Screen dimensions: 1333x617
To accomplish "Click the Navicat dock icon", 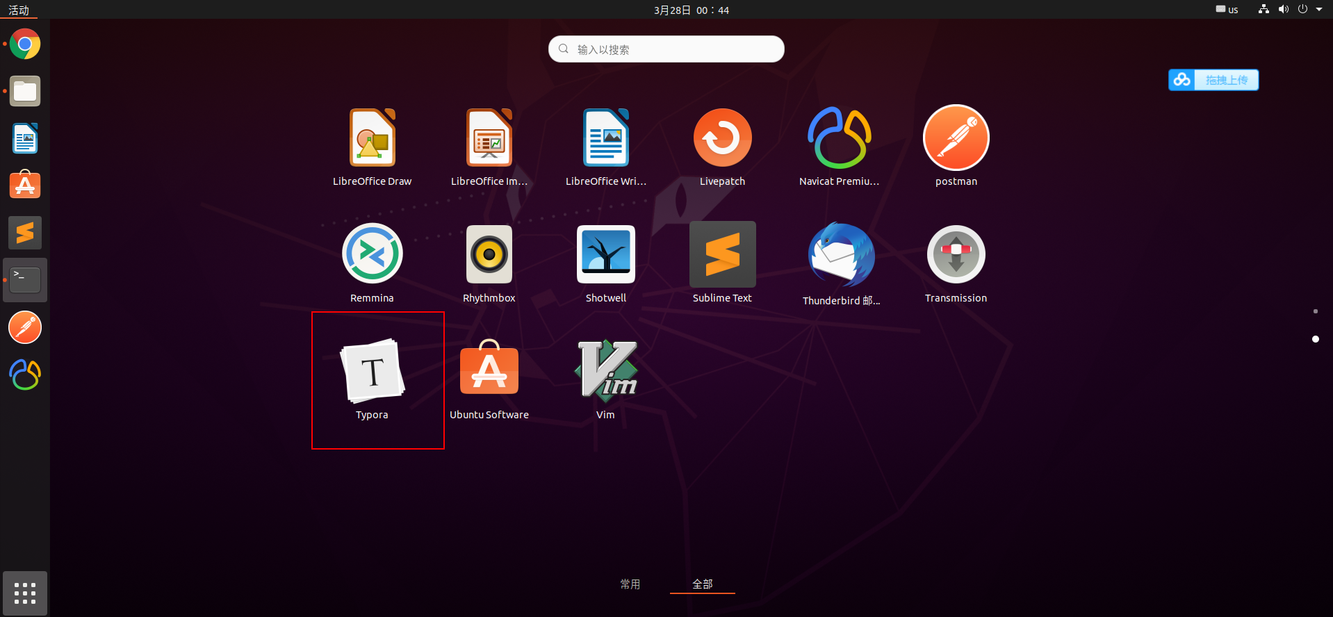I will coord(25,375).
